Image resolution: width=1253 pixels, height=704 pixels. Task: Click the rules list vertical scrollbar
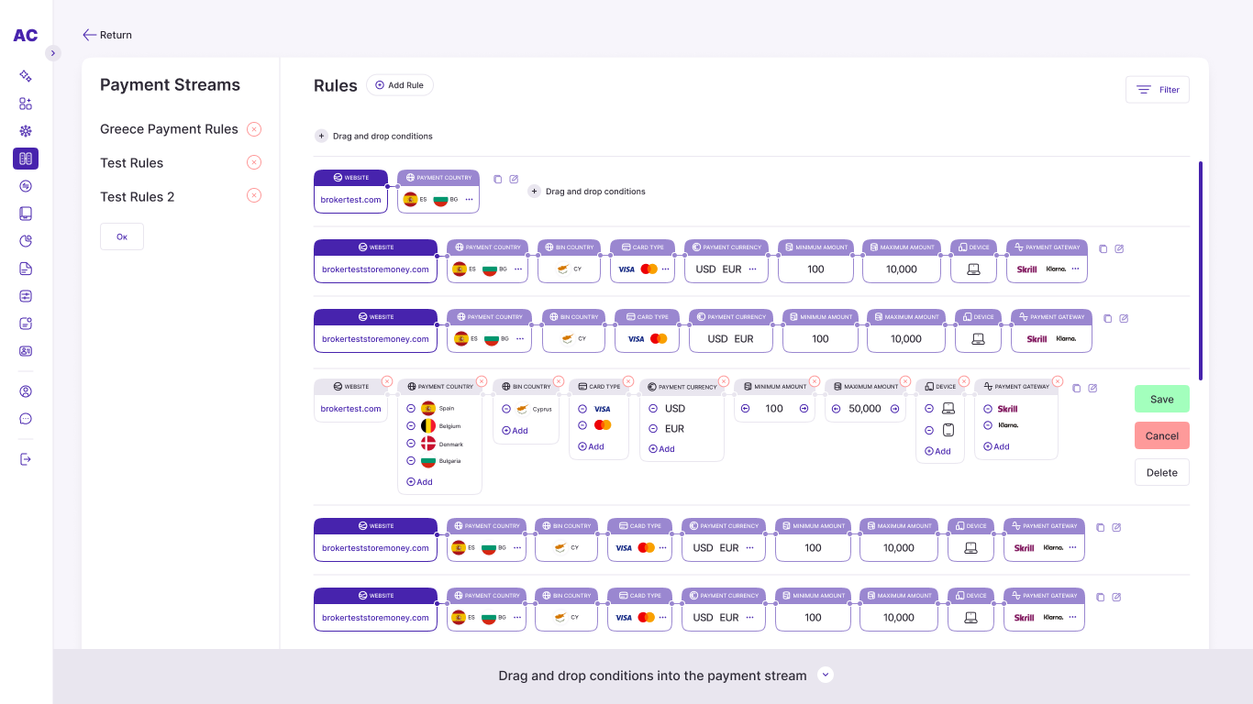point(1201,271)
